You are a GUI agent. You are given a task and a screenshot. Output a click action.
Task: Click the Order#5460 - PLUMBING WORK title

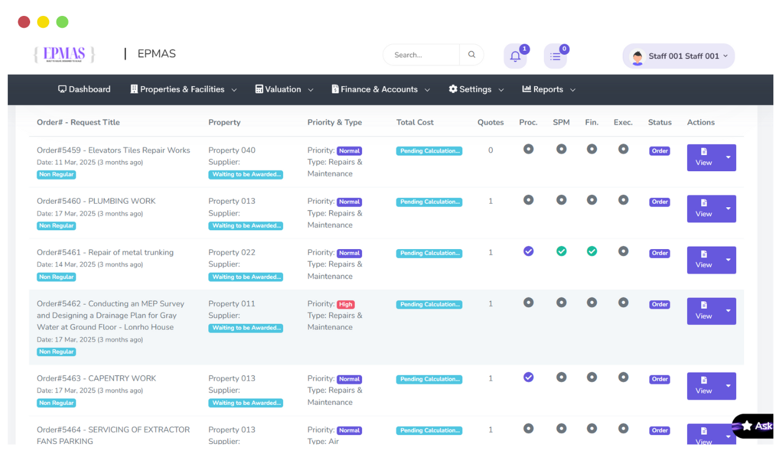point(96,201)
